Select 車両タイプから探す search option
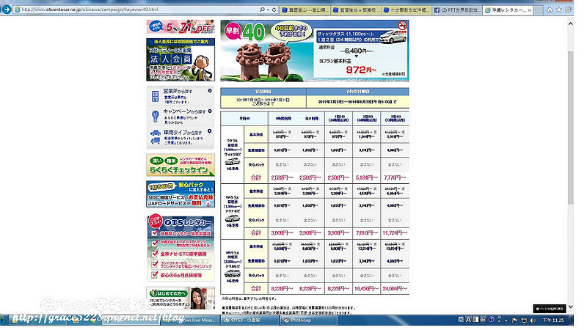The width and height of the screenshot is (587, 330). point(181,137)
